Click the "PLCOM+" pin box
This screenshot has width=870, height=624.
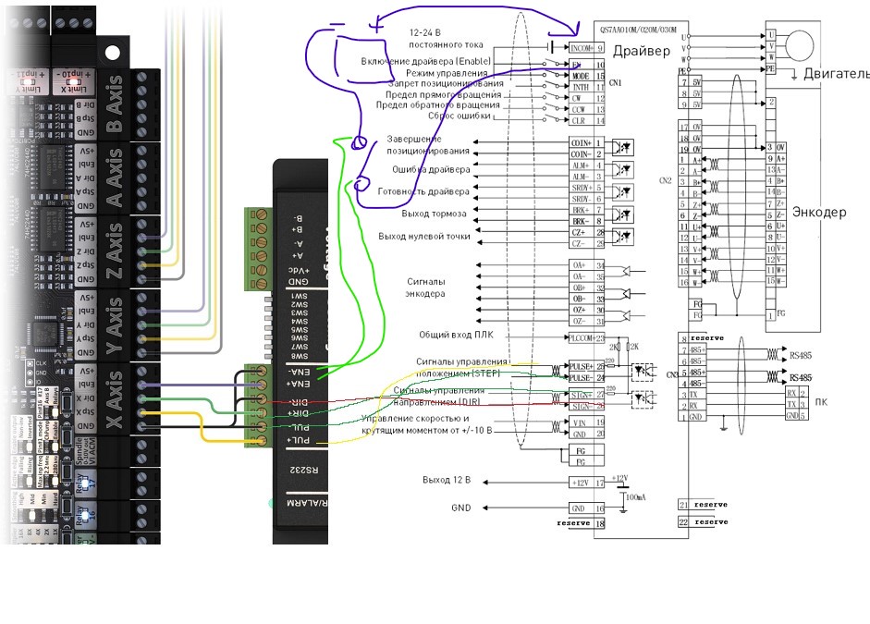pyautogui.click(x=586, y=337)
